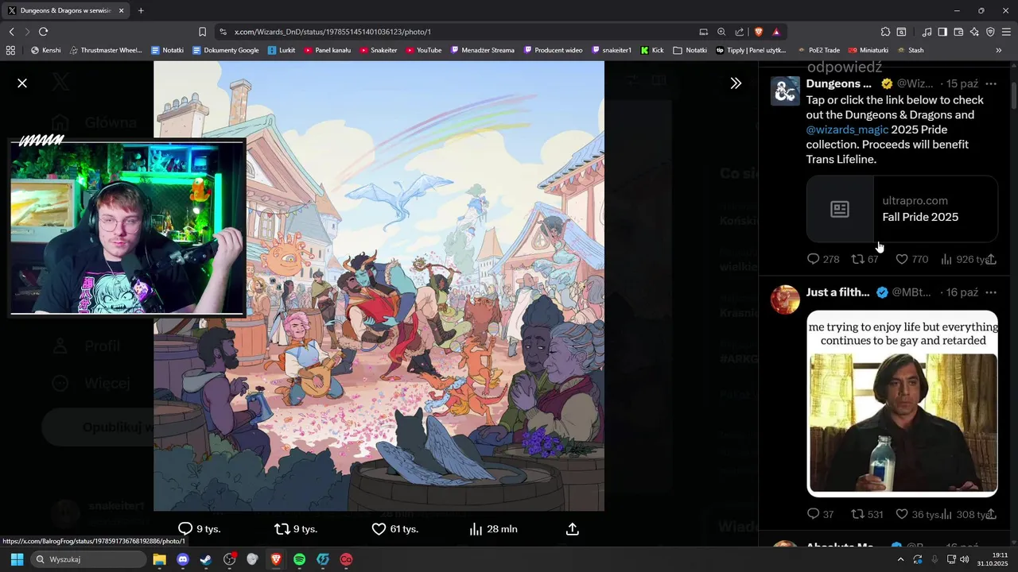Open the meme image in the reply

(902, 404)
